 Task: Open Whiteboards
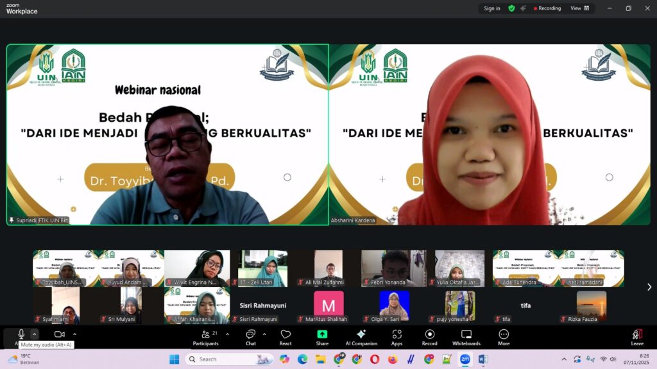[466, 338]
